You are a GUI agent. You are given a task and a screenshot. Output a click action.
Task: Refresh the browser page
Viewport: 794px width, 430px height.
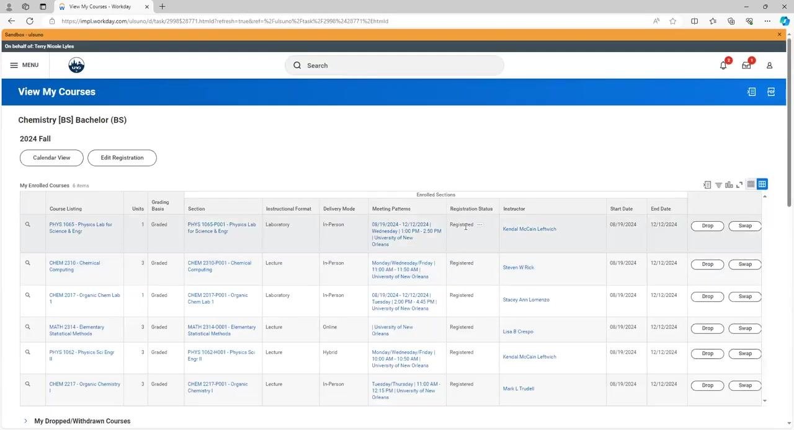(30, 21)
